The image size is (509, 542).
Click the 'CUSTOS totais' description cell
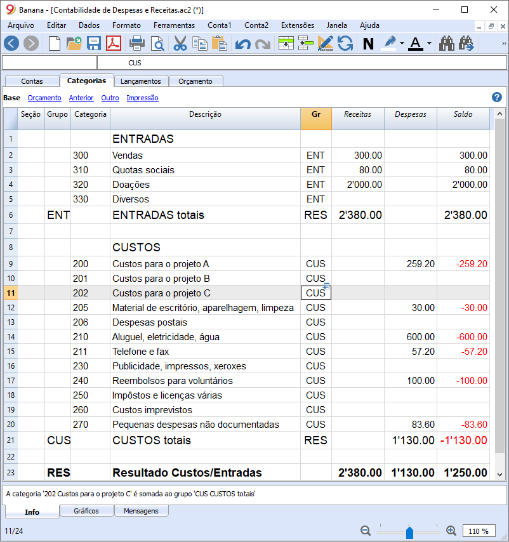click(x=205, y=440)
